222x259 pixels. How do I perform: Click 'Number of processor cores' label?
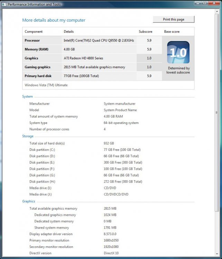[x=49, y=129]
